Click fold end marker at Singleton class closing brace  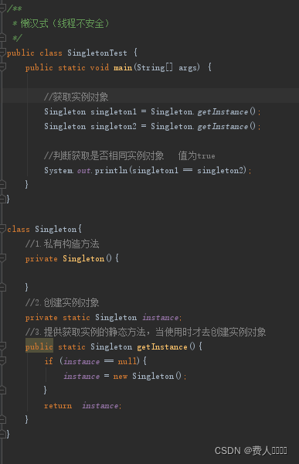(x=2, y=434)
